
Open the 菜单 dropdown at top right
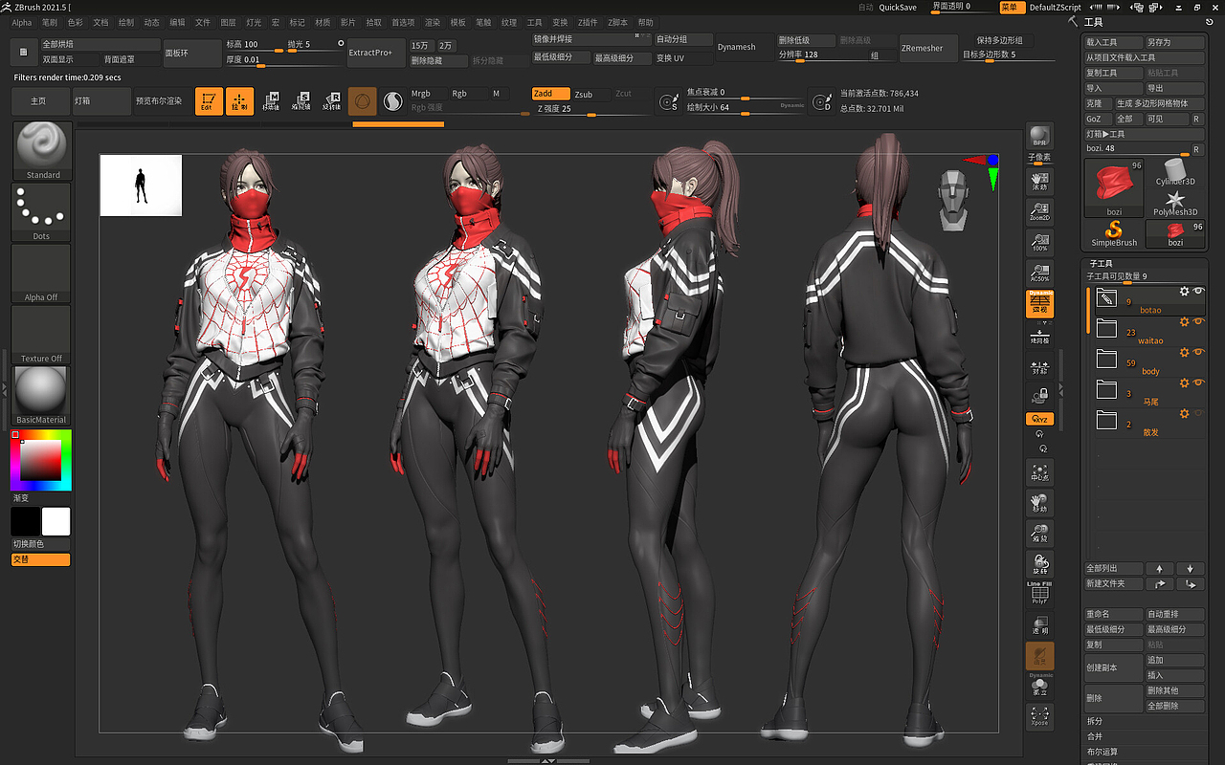coord(1012,7)
